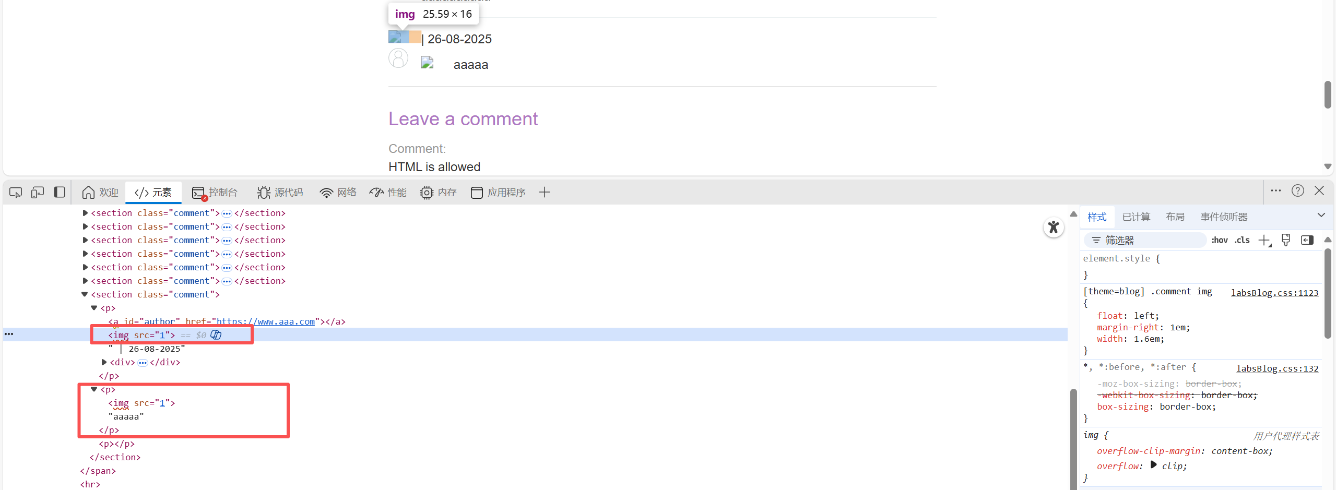Click the 筛选器 styles filter field

click(x=1145, y=240)
